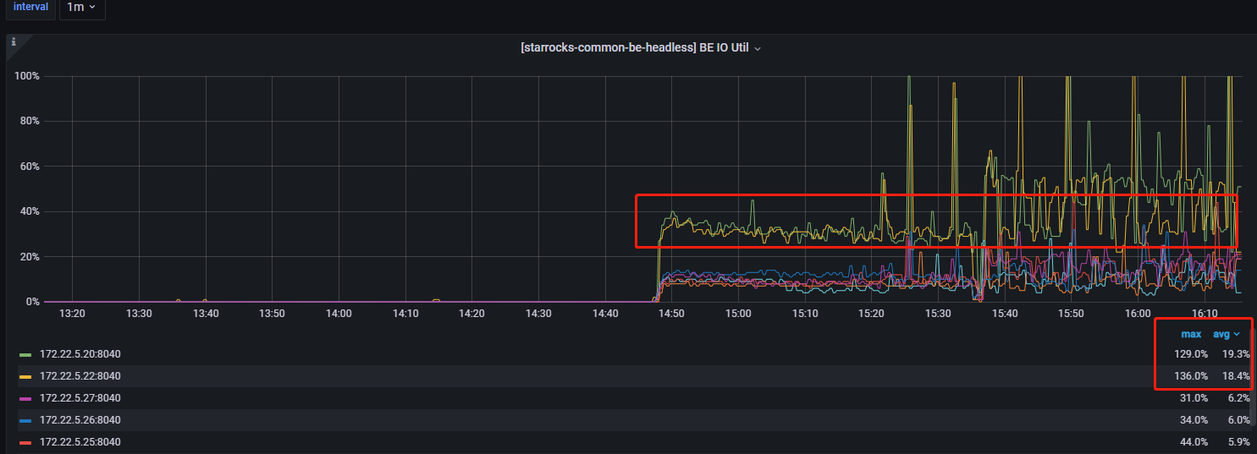The image size is (1257, 454).
Task: Sort the legend by the avg column
Action: [1221, 334]
